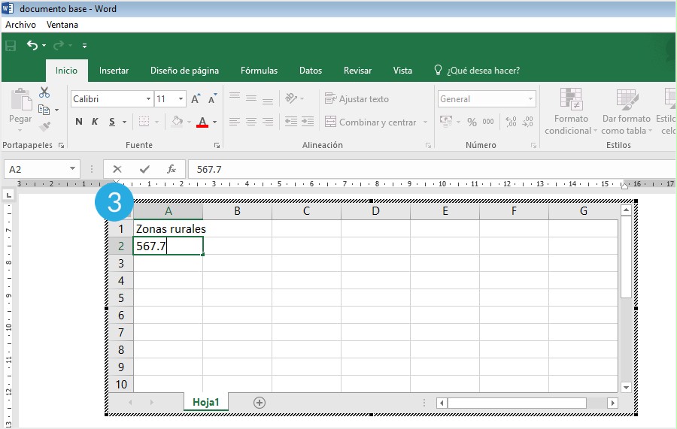This screenshot has width=677, height=429.
Task: Open the underline style dropdown arrow
Action: pos(124,122)
